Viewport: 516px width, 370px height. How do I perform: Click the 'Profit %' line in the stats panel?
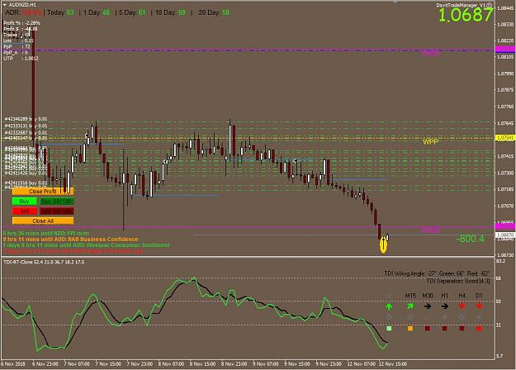click(x=21, y=23)
